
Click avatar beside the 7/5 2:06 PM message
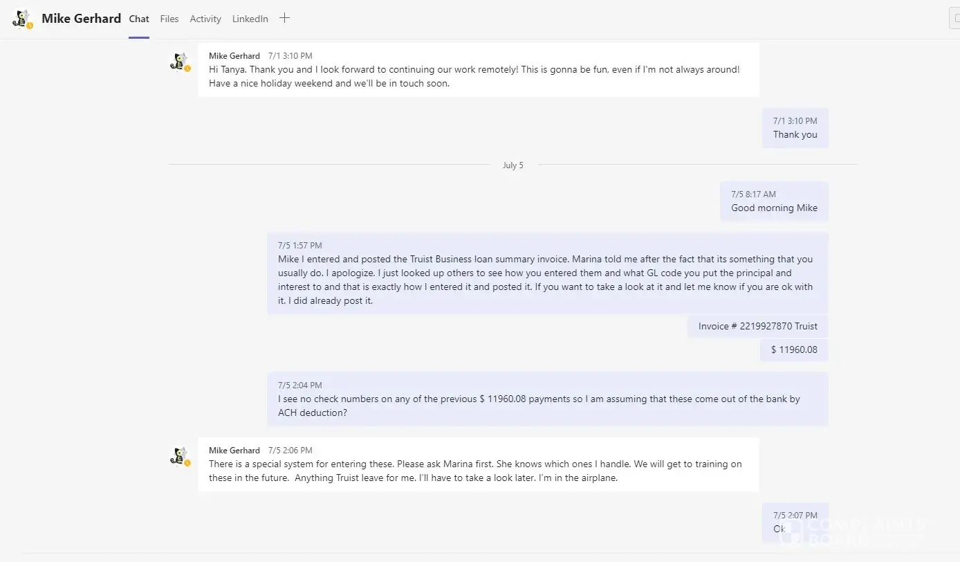pos(180,456)
